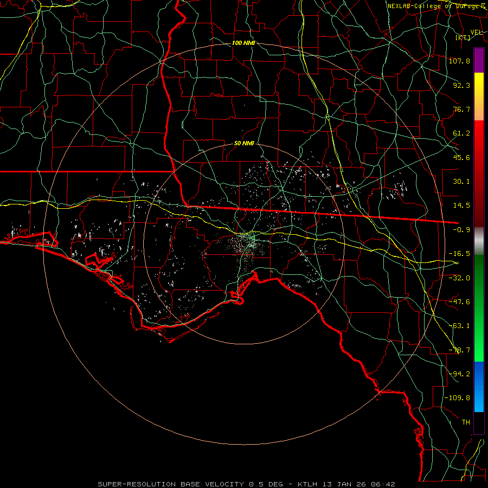The image size is (488, 488).
Task: Select the 76.7 scale value
Action: [461, 109]
